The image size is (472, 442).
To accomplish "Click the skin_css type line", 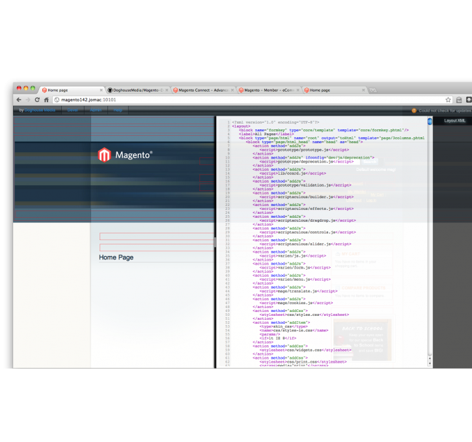I will (x=284, y=326).
